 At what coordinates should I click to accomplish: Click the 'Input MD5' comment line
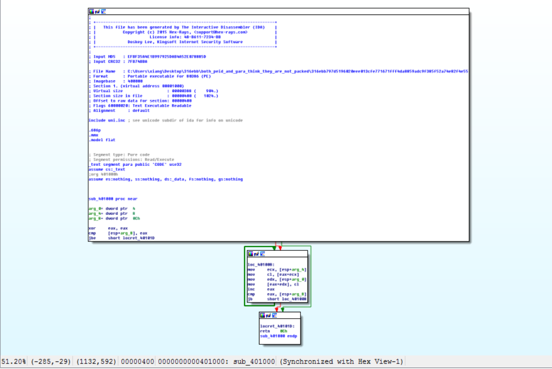point(148,57)
